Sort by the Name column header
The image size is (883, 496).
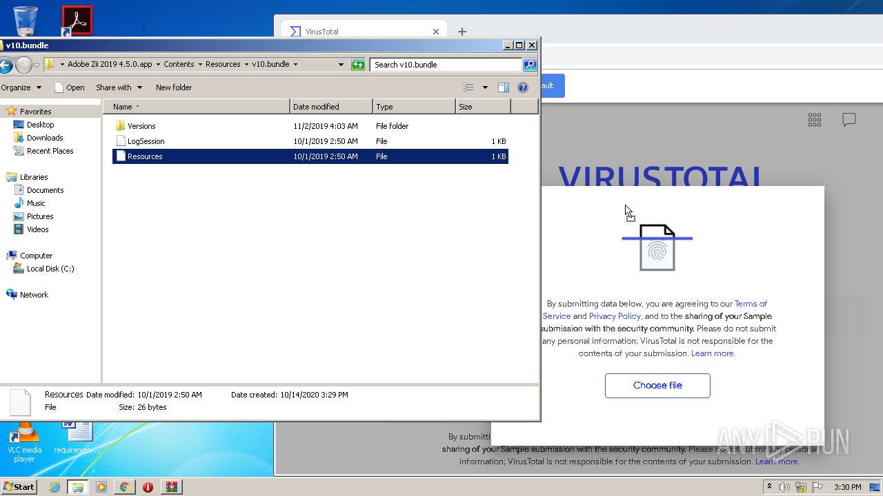click(197, 107)
